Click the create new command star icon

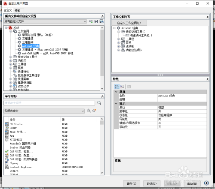click(94, 111)
